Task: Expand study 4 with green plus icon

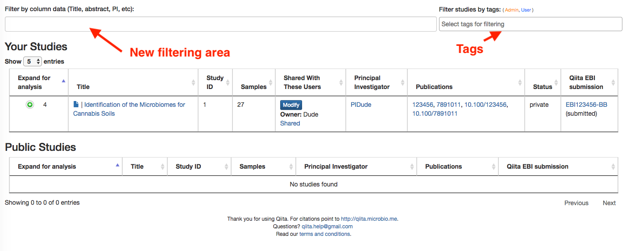Action: click(30, 105)
